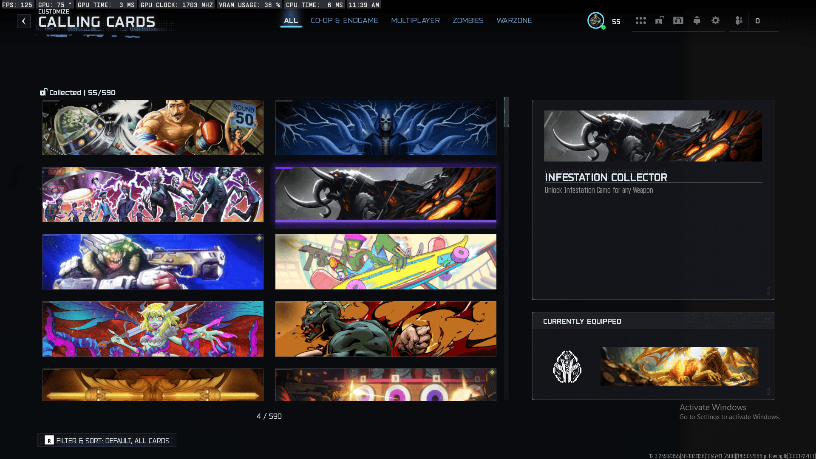Select the blue skeleton reaper calling card

385,127
